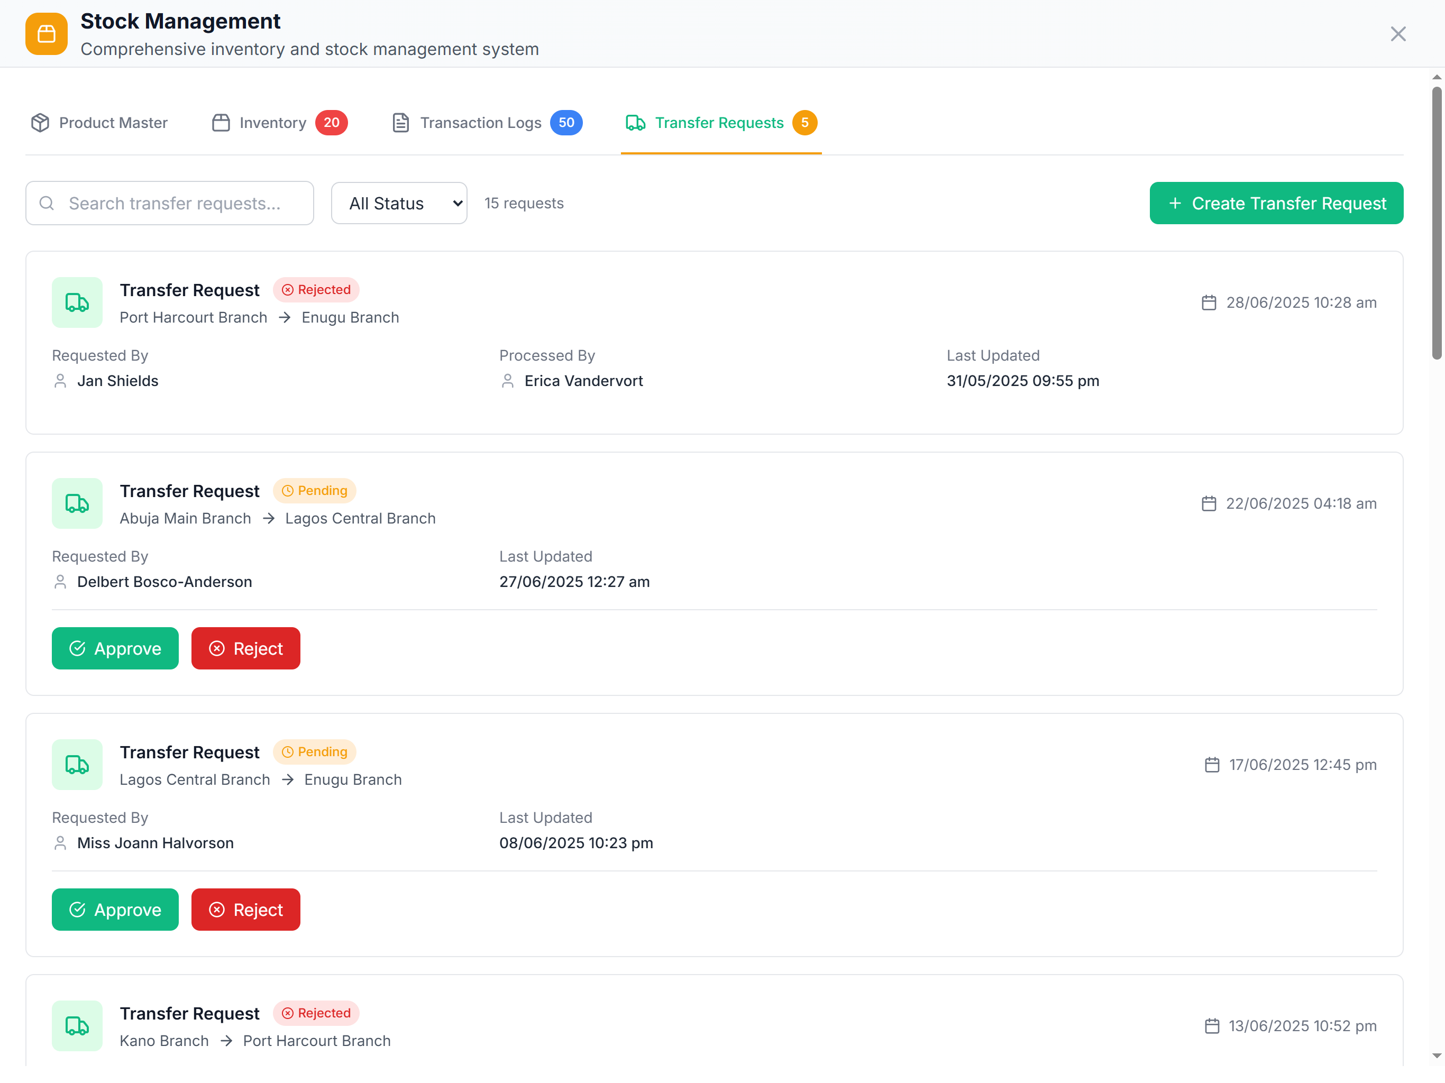The image size is (1445, 1083).
Task: Click the calendar icon beside 17/06/2025 12:45 pm
Action: coord(1212,765)
